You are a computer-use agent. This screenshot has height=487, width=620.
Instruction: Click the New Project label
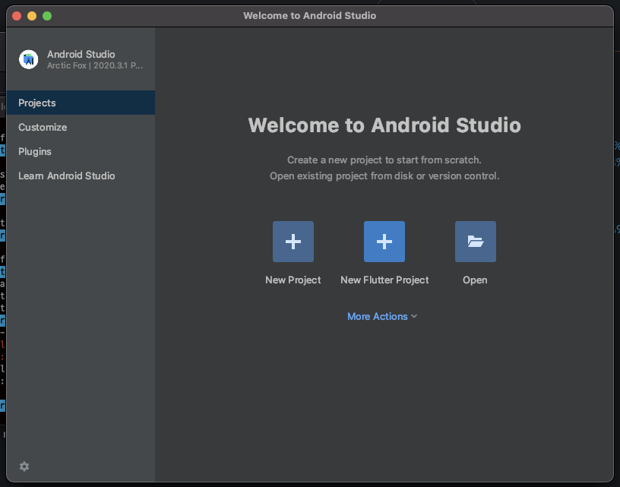pos(293,280)
